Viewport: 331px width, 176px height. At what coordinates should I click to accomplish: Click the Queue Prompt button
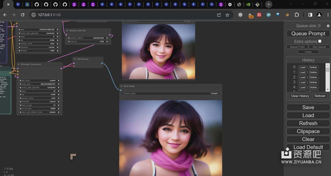point(308,33)
